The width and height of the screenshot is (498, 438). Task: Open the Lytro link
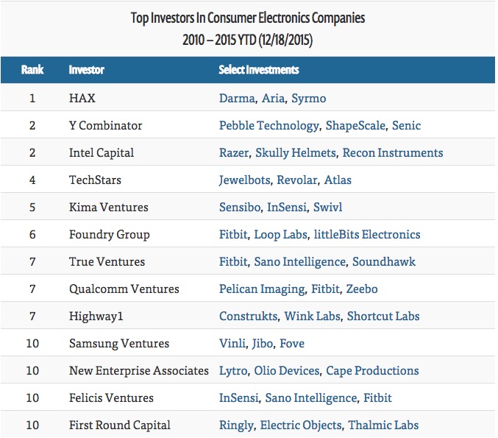click(x=233, y=371)
